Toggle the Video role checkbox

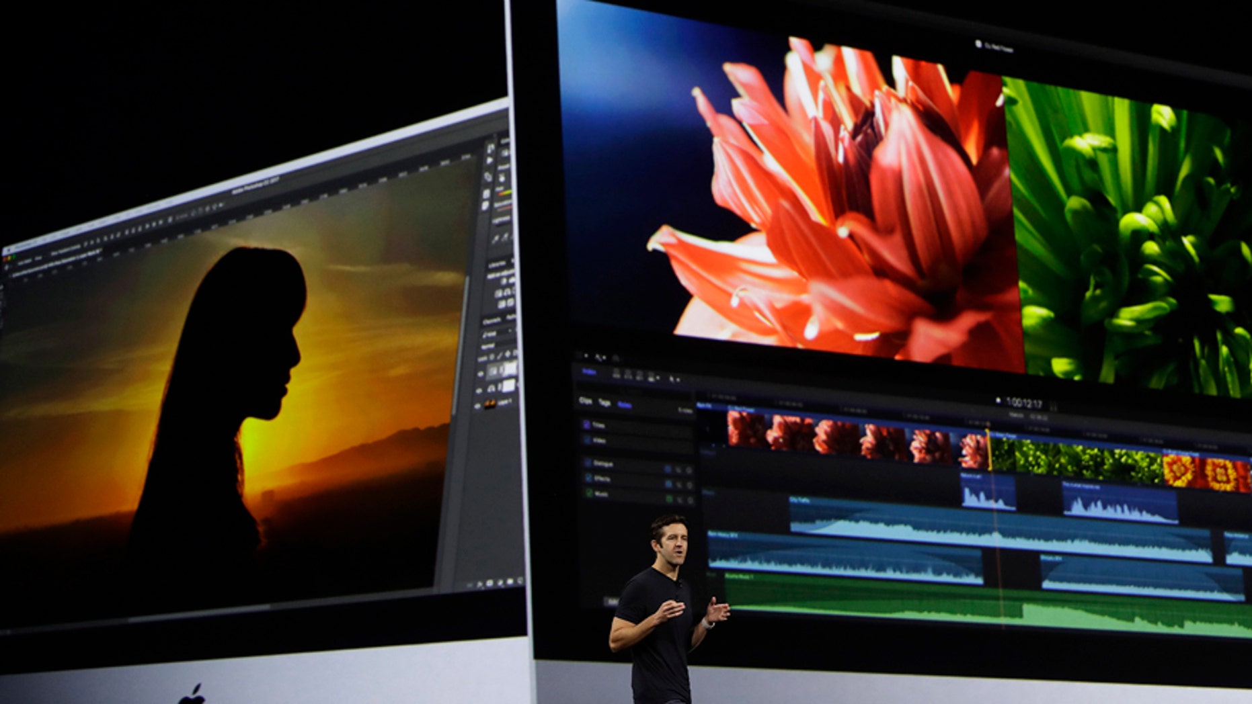(x=586, y=440)
